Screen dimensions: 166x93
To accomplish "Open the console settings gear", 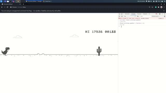I will 164,16.
